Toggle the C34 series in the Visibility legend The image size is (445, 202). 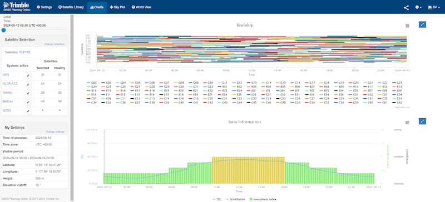(92, 103)
